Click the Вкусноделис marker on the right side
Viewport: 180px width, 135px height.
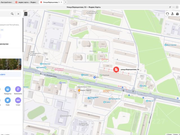coord(165,45)
